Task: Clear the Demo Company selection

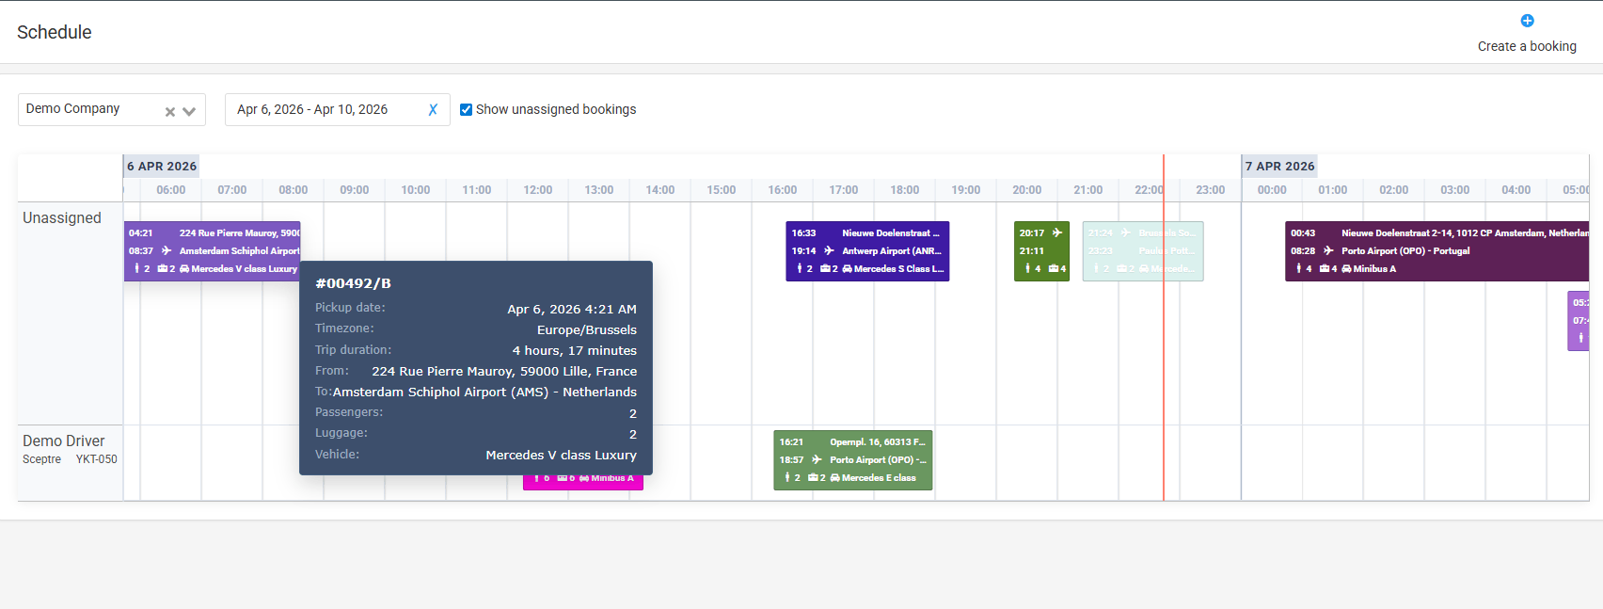Action: click(x=170, y=111)
